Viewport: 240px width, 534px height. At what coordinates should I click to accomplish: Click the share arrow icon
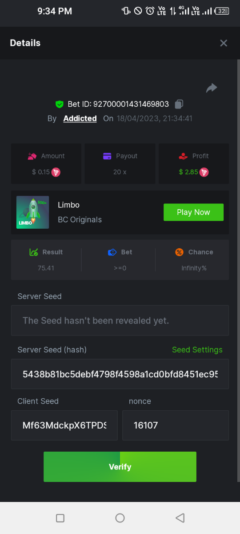point(212,88)
